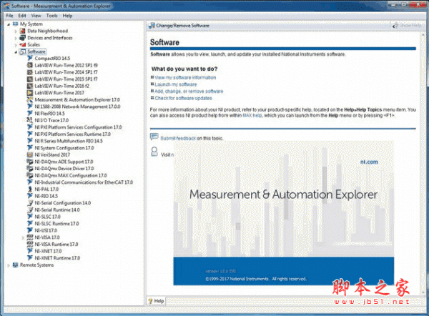The image size is (429, 316).
Task: Click the Change/Remove Software button
Action: (179, 26)
